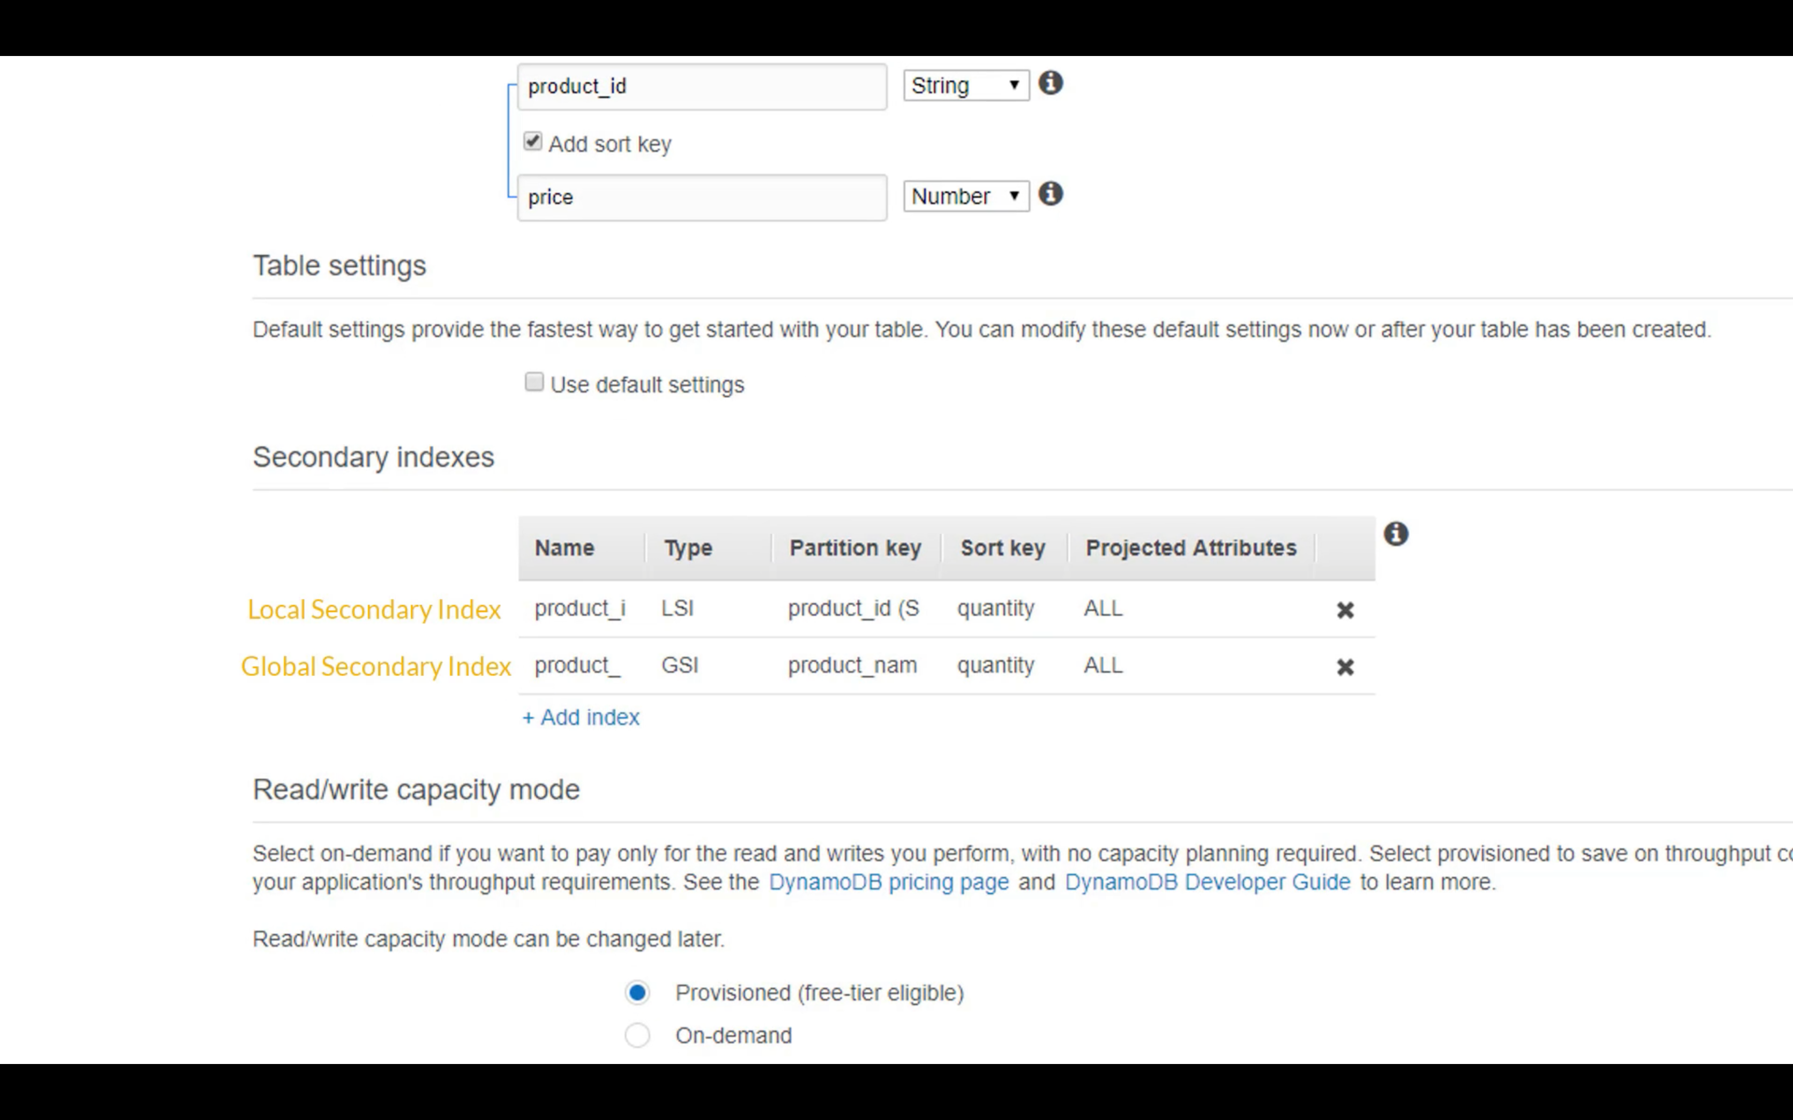Delete the GSI index row
This screenshot has height=1120, width=1793.
(1345, 666)
